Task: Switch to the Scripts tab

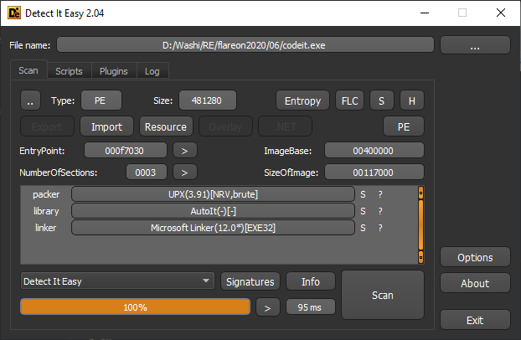Action: pos(70,71)
